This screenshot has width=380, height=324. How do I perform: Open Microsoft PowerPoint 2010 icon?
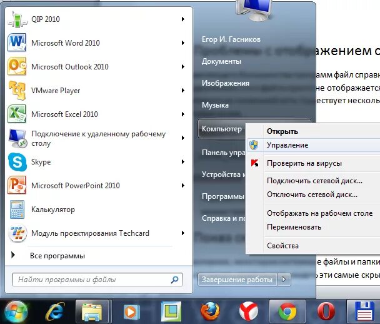pos(17,186)
